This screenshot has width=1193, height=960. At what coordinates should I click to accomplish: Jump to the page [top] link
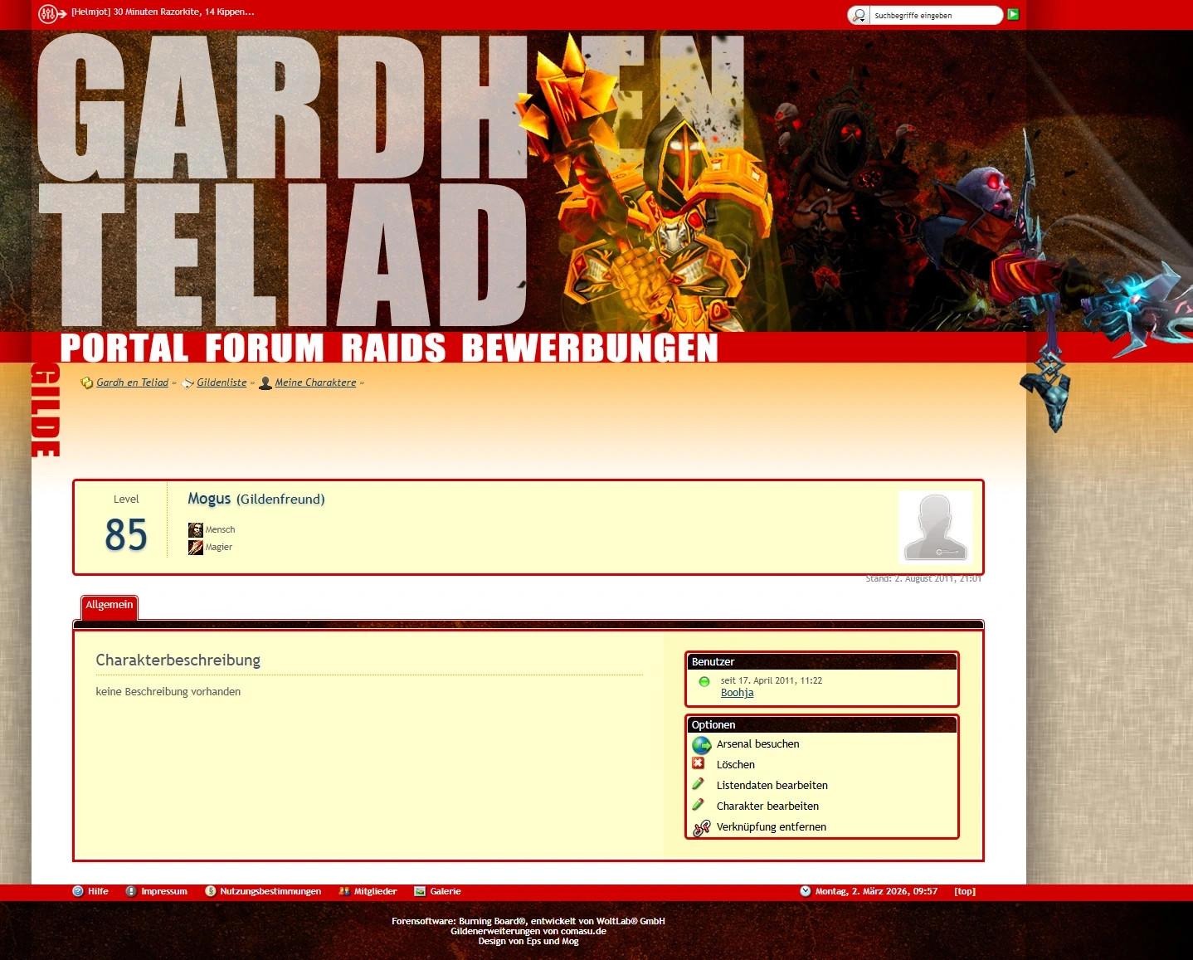(965, 891)
